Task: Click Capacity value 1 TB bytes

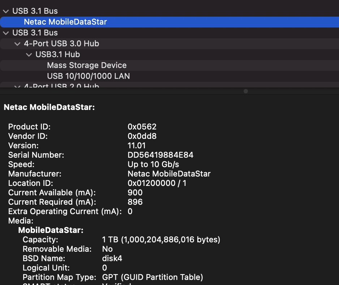Action: (161, 239)
